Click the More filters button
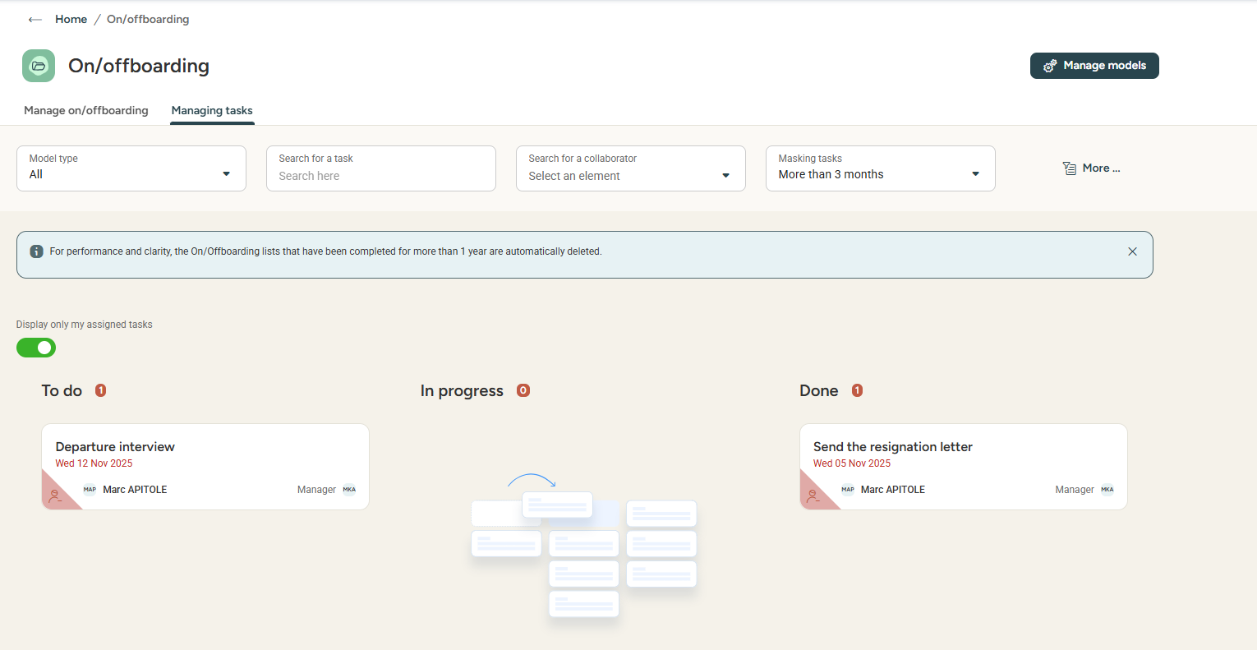The width and height of the screenshot is (1257, 650). coord(1091,168)
